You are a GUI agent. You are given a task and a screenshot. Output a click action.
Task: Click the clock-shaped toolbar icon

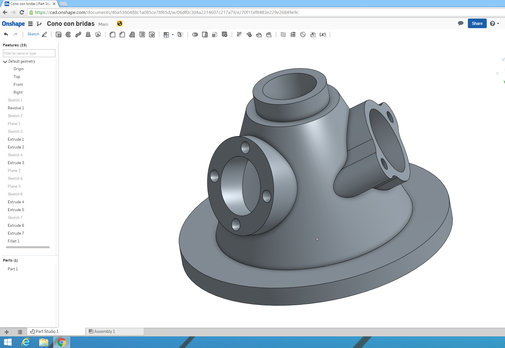click(303, 35)
